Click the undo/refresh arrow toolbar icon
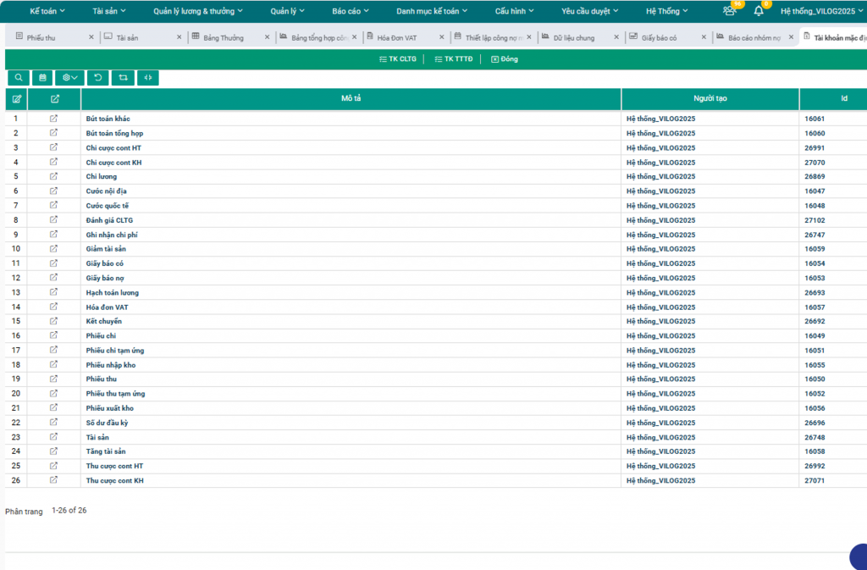Viewport: 867px width, 570px height. (97, 78)
